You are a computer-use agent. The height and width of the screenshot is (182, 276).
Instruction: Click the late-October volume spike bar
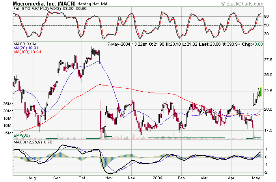101,120
